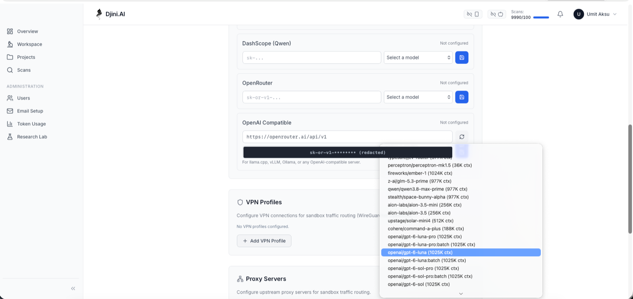633x299 pixels.
Task: Click the Add VPN Profile button
Action: coord(264,241)
